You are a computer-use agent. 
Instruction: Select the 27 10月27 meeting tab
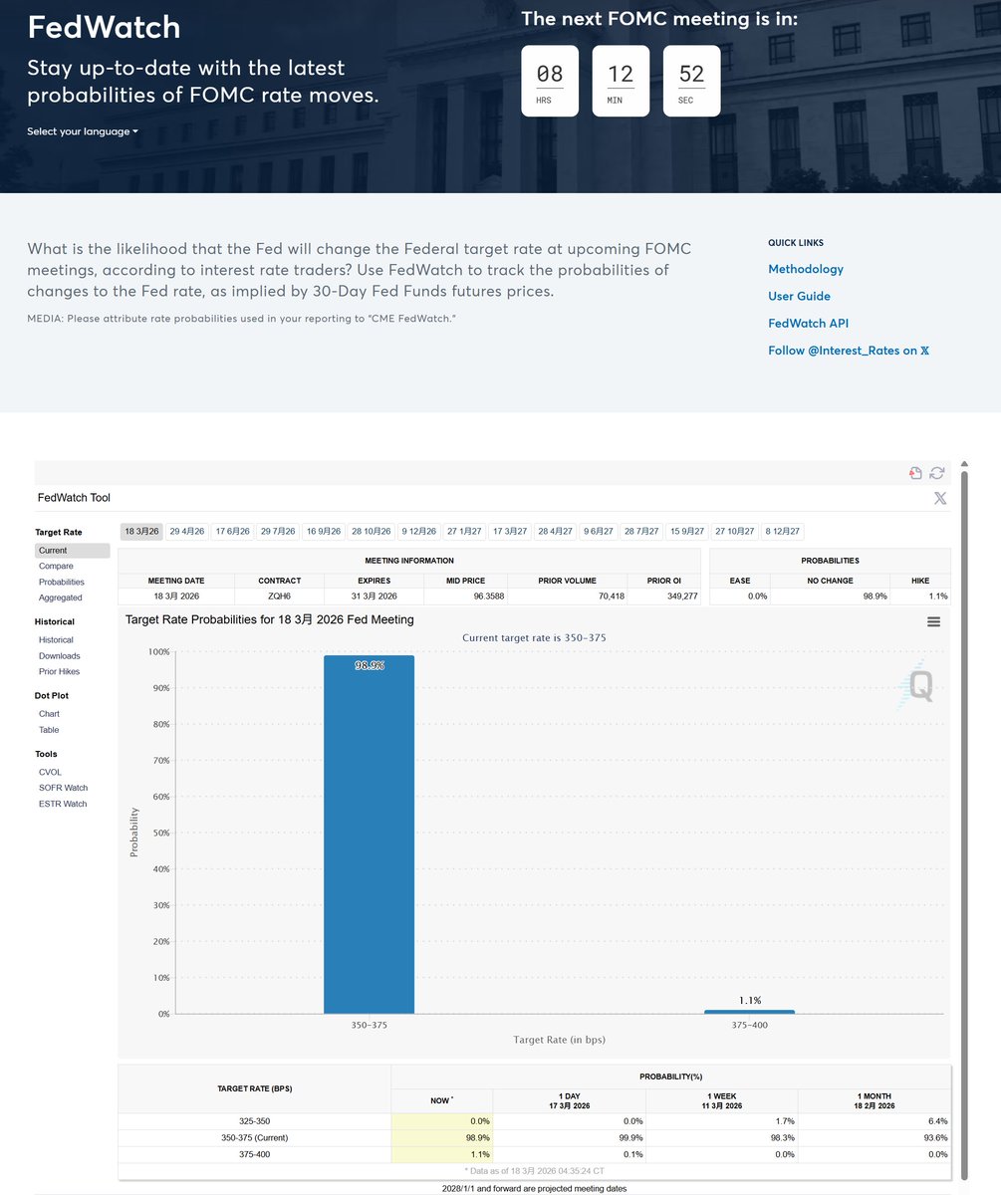coord(735,532)
